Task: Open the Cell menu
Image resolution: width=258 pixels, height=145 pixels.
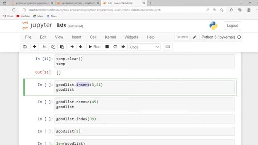Action: pyautogui.click(x=93, y=37)
